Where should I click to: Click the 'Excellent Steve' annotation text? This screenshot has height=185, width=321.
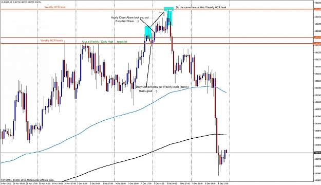124,21
